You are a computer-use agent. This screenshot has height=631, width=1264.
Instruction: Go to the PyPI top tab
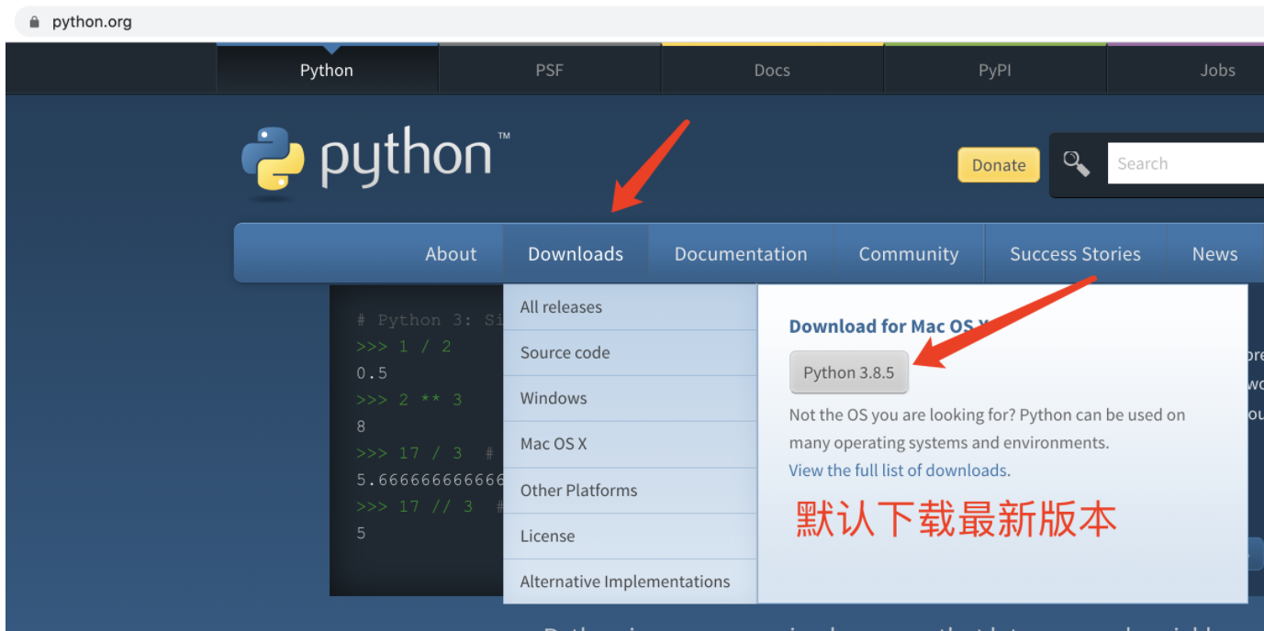994,71
